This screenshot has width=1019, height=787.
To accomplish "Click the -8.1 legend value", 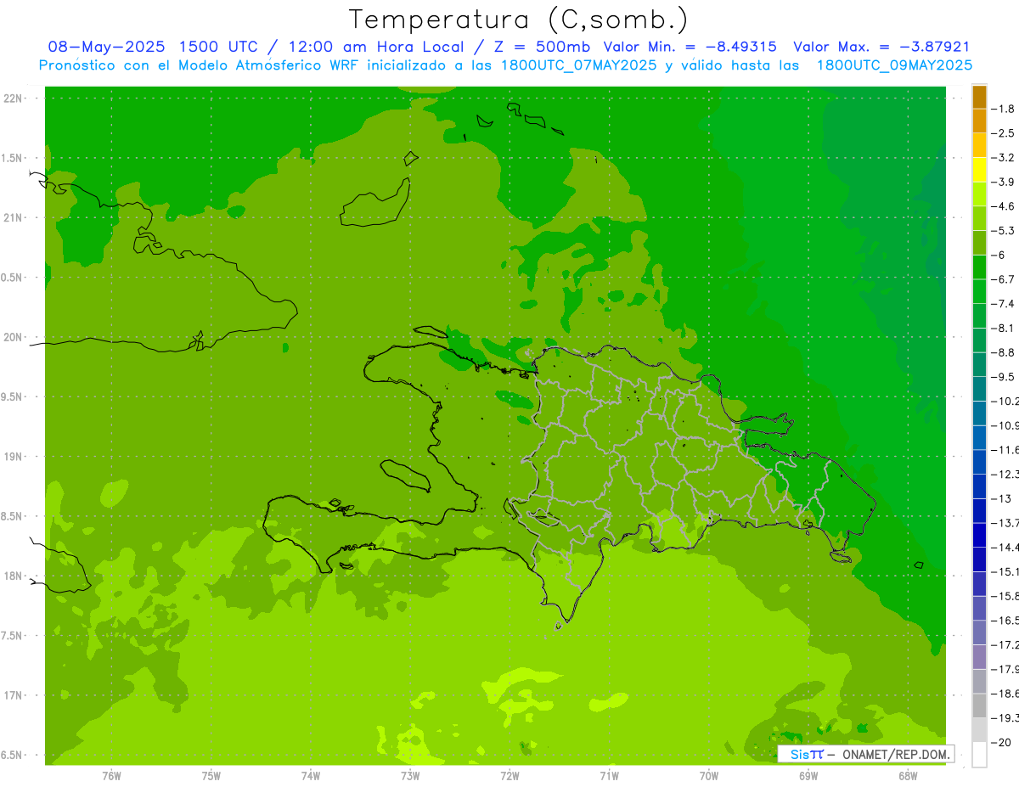I will (1003, 328).
